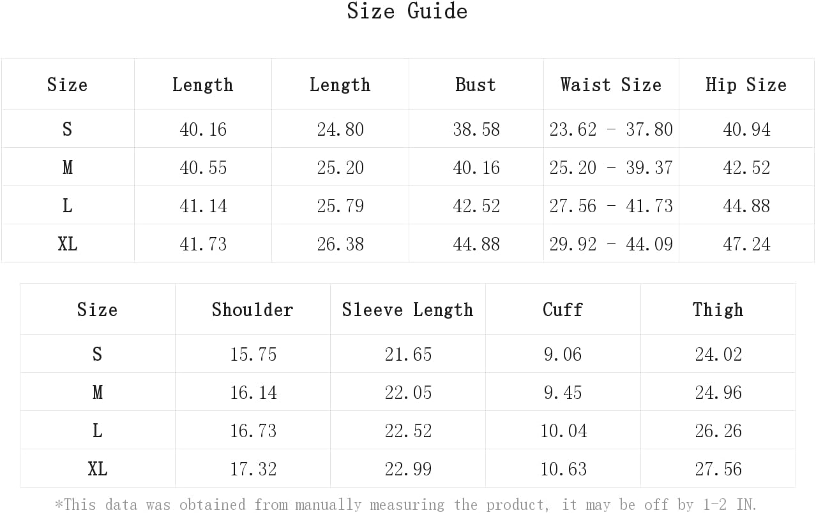Click sleeve length value 22.99
This screenshot has width=816, height=513.
408,469
